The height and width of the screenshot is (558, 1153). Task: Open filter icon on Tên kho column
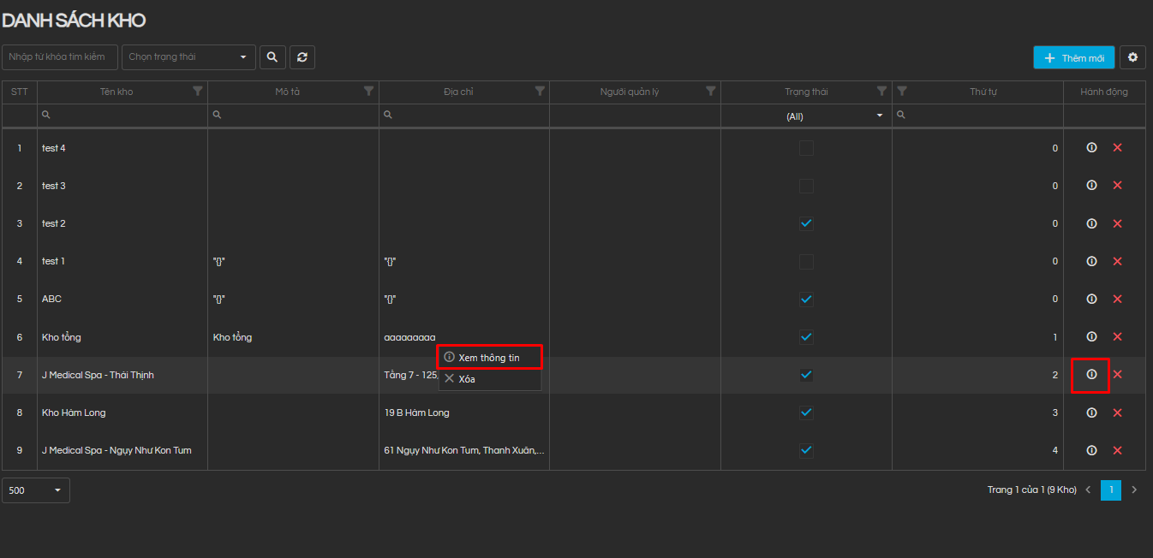198,91
